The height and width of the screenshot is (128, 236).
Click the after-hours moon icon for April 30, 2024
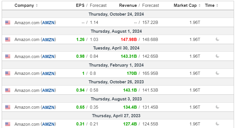(217, 56)
